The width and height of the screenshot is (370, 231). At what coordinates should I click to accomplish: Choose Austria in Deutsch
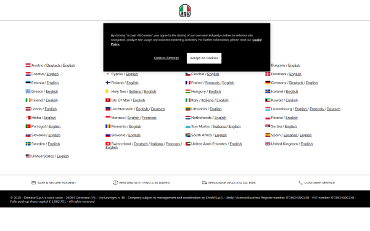53,65
